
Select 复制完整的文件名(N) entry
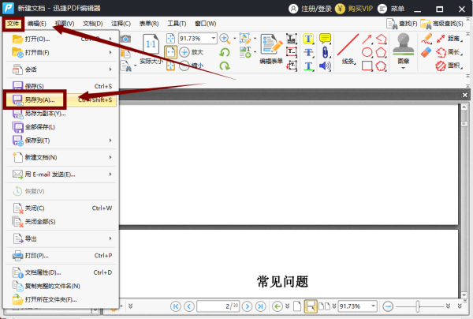[61, 286]
